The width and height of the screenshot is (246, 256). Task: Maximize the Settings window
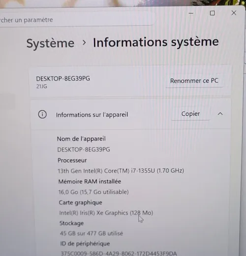(213, 13)
